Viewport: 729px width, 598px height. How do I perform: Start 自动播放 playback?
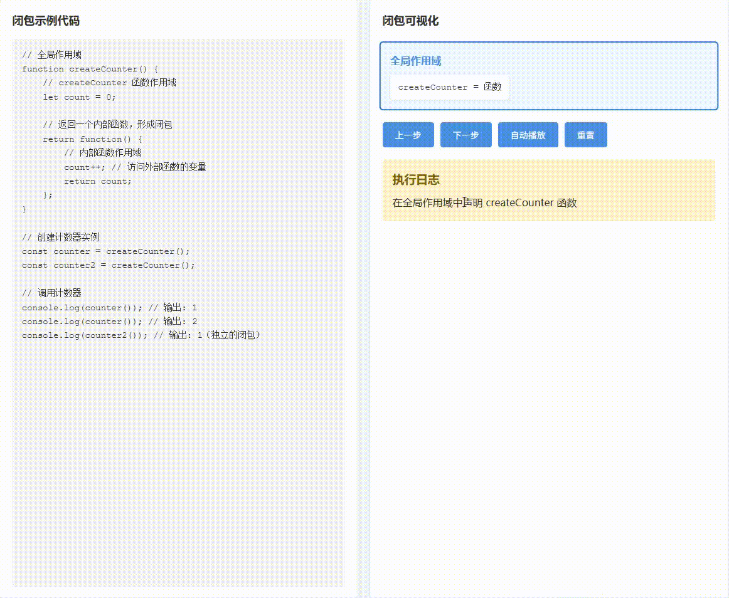point(528,135)
